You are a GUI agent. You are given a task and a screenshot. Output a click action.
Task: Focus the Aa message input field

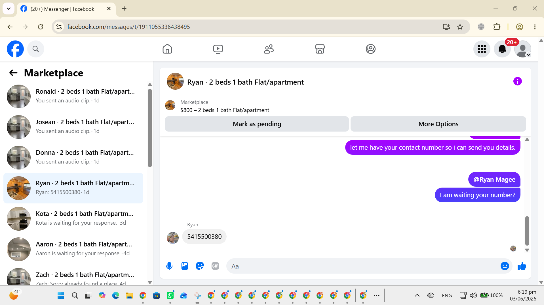click(363, 266)
